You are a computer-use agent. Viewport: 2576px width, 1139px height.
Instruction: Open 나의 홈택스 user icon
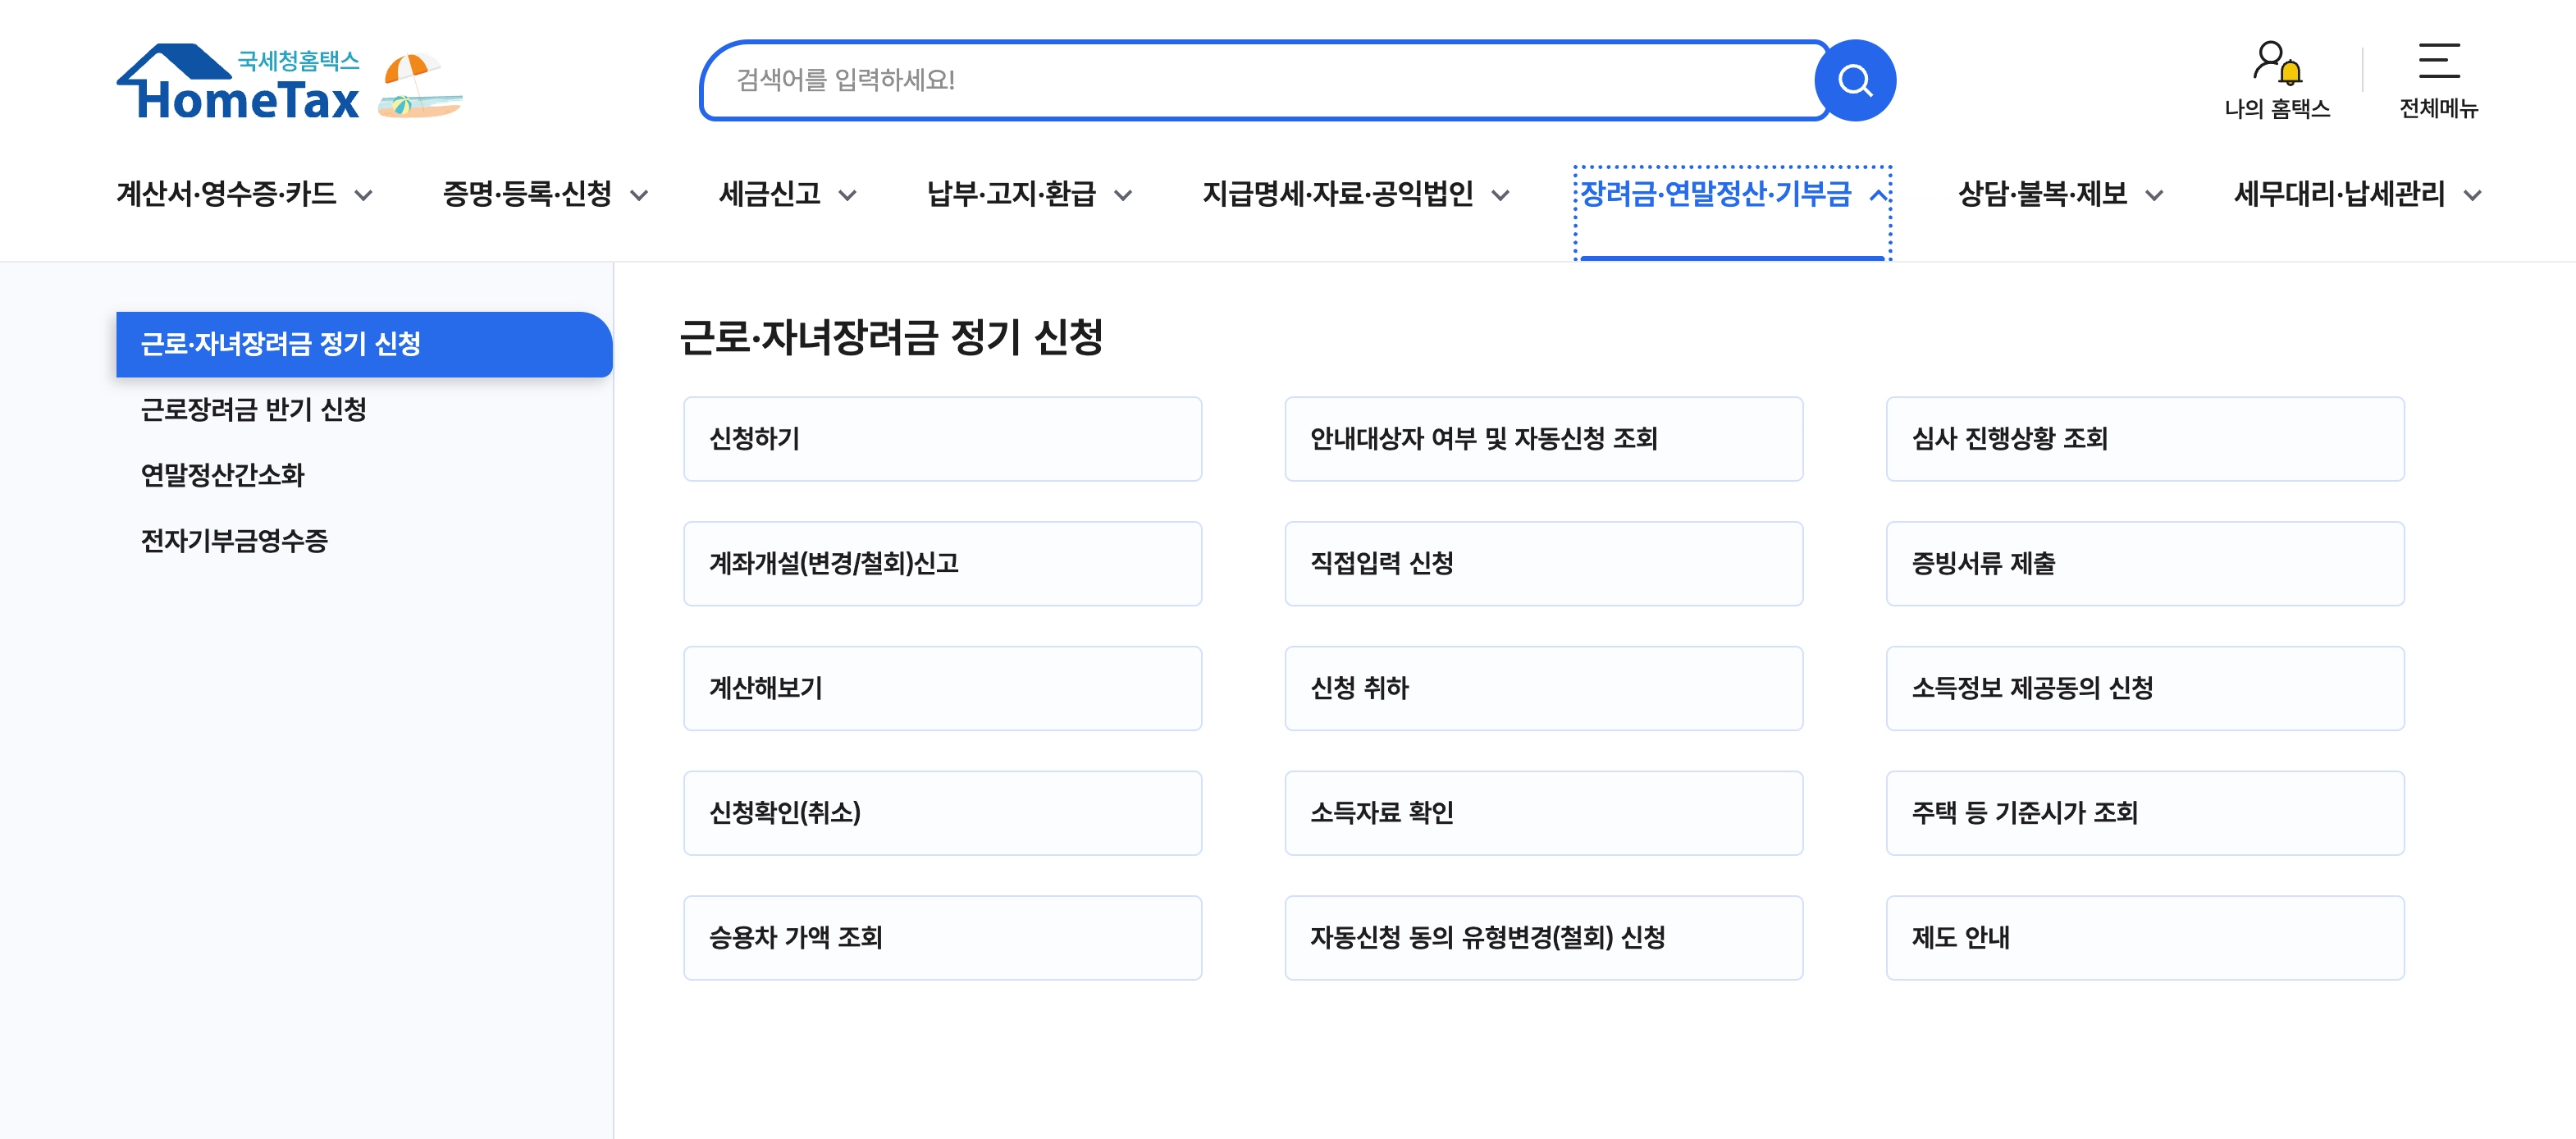[2277, 62]
